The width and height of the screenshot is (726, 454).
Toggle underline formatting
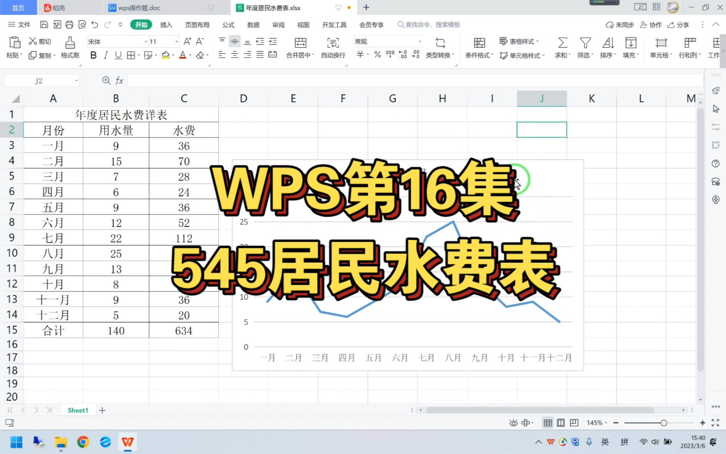coord(118,55)
